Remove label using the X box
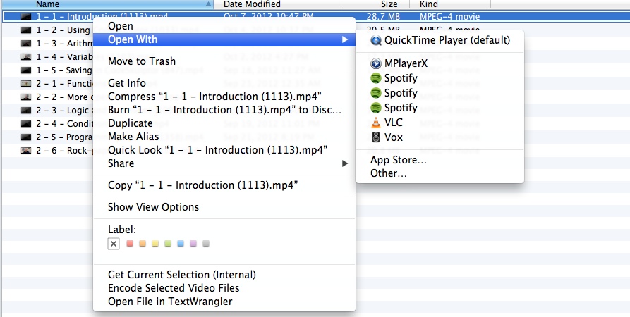 tap(114, 244)
